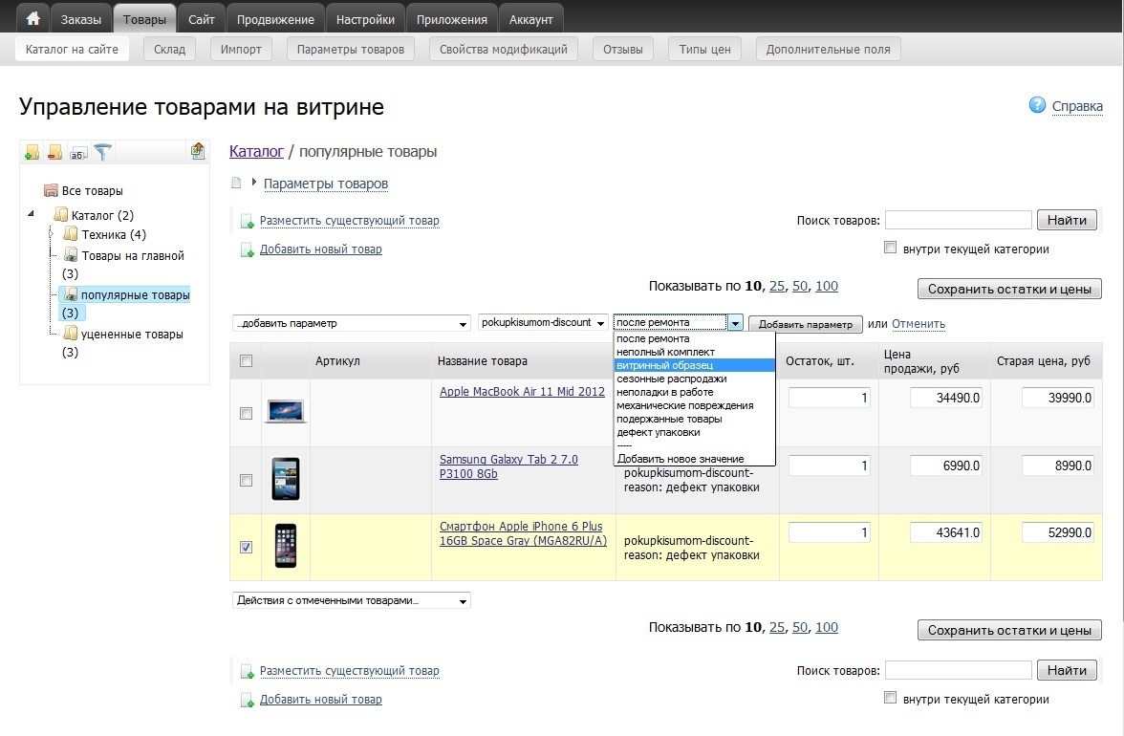Click the 'Все товары' folder icon
This screenshot has width=1124, height=736.
point(50,190)
